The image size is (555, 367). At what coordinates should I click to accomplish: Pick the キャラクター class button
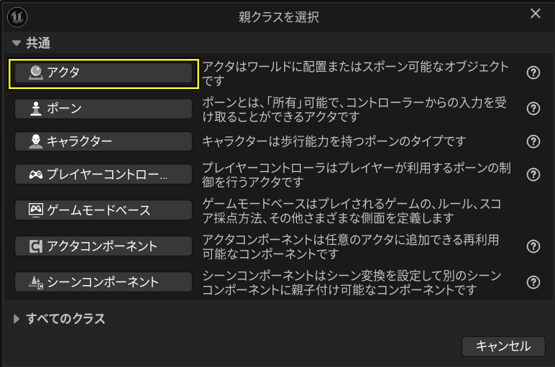coord(104,141)
